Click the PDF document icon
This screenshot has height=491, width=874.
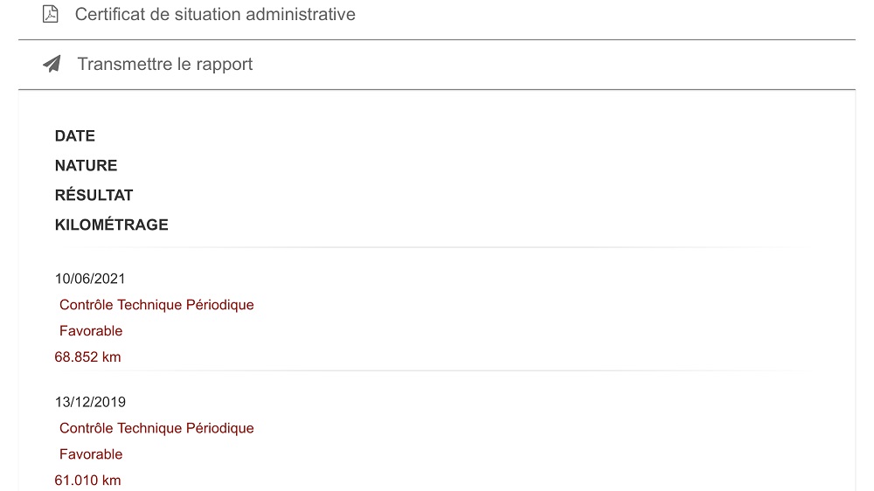[50, 14]
